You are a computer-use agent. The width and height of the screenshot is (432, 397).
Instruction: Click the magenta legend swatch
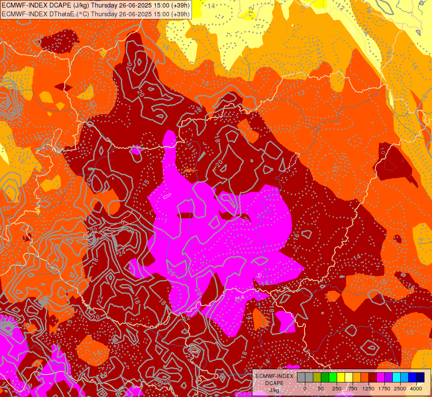coord(380,377)
